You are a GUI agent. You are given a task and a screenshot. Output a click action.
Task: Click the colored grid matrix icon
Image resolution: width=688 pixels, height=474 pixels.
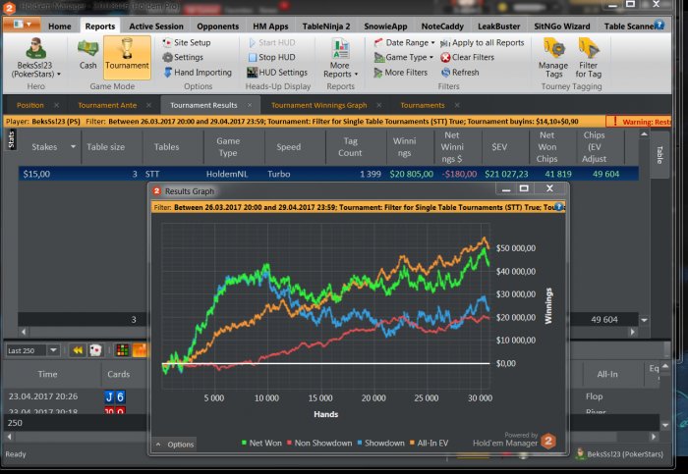coord(123,350)
